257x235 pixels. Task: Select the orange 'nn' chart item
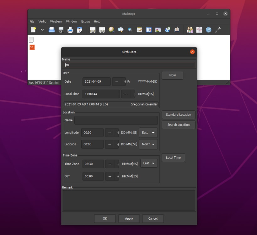click(x=32, y=47)
